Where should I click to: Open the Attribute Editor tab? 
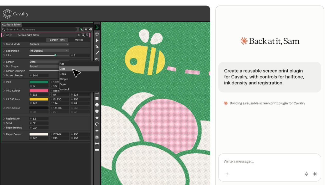pyautogui.click(x=12, y=25)
